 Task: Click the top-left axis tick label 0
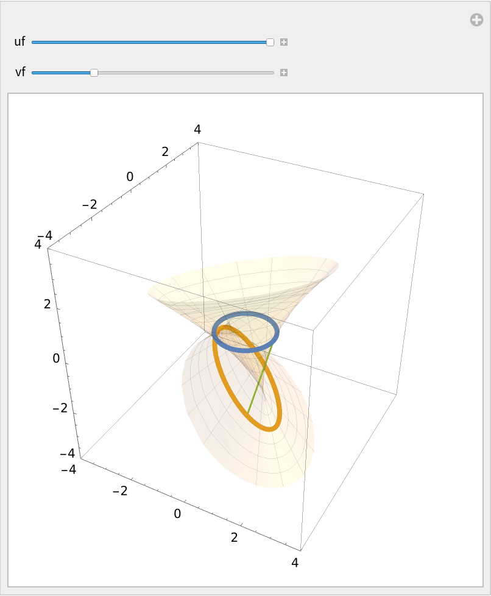[x=130, y=176]
